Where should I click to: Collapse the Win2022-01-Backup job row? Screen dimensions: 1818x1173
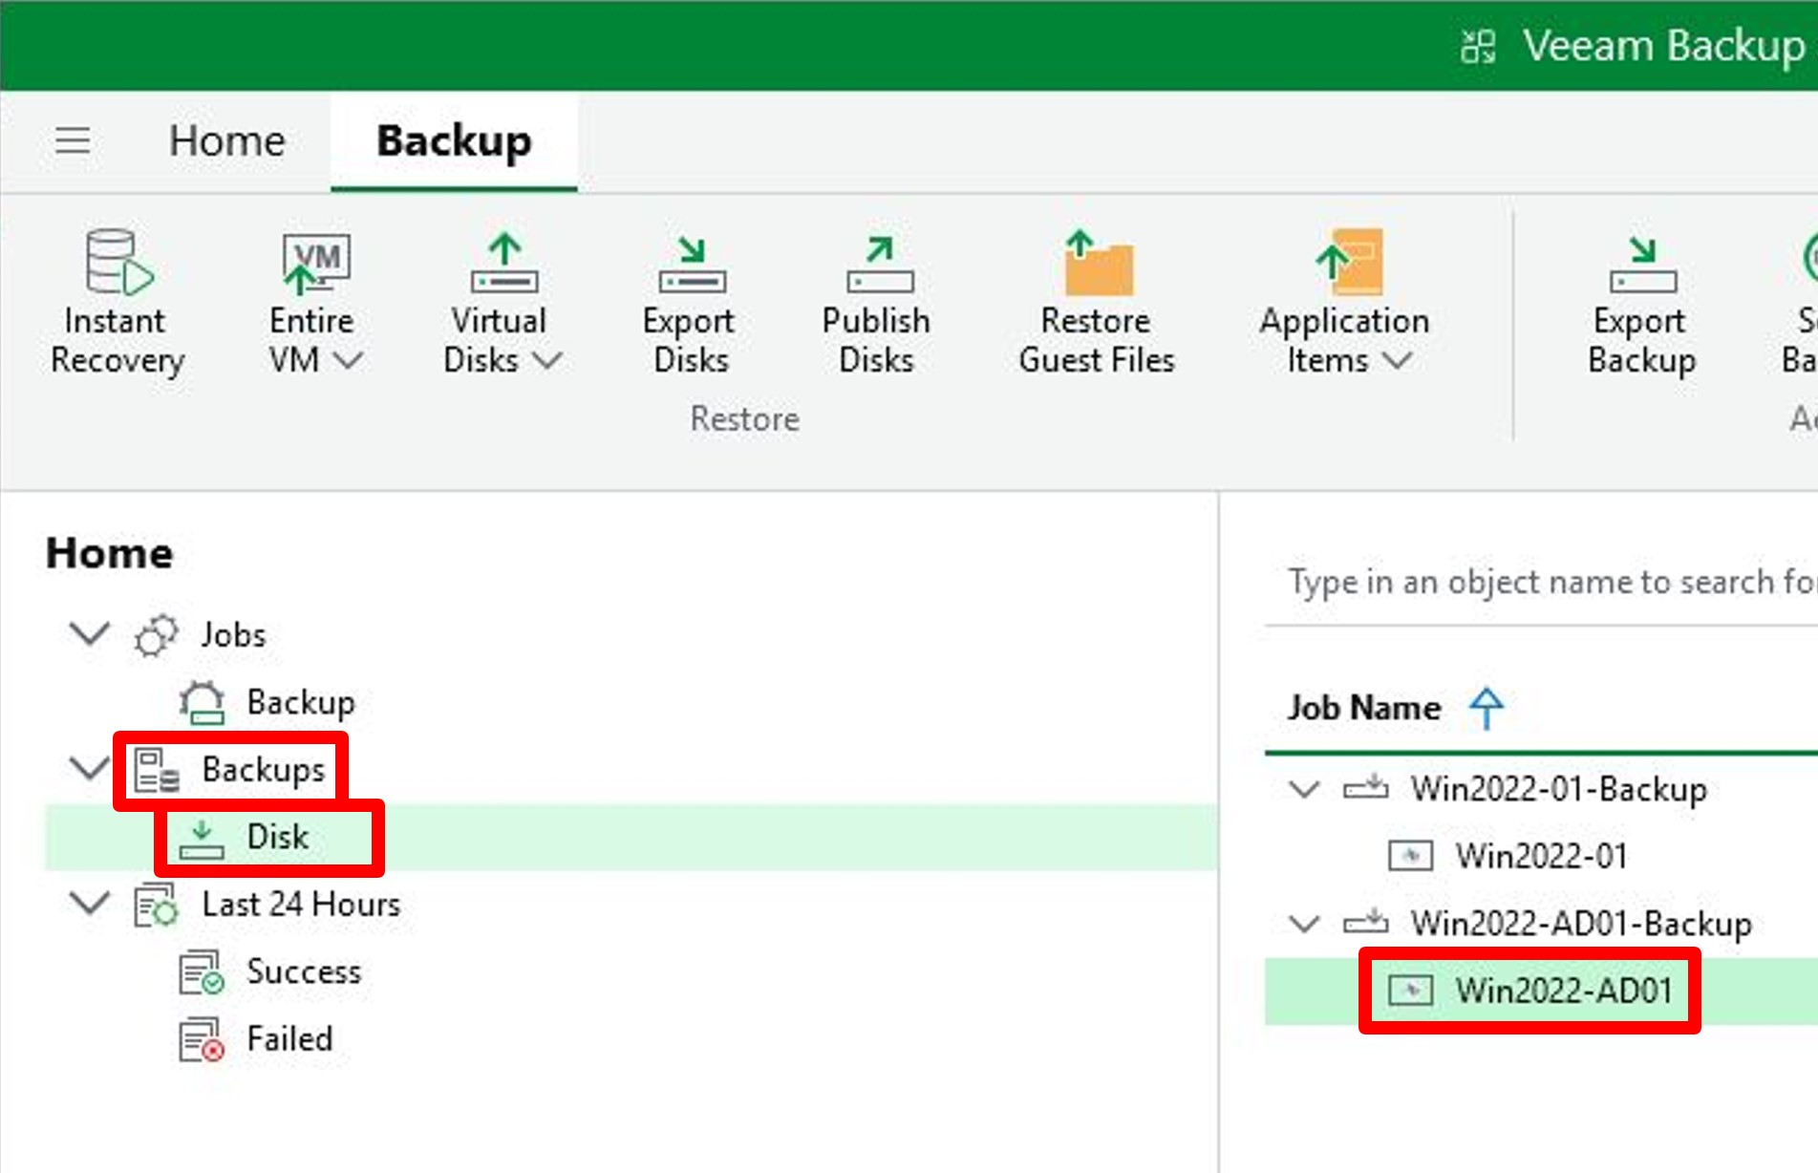(1305, 789)
